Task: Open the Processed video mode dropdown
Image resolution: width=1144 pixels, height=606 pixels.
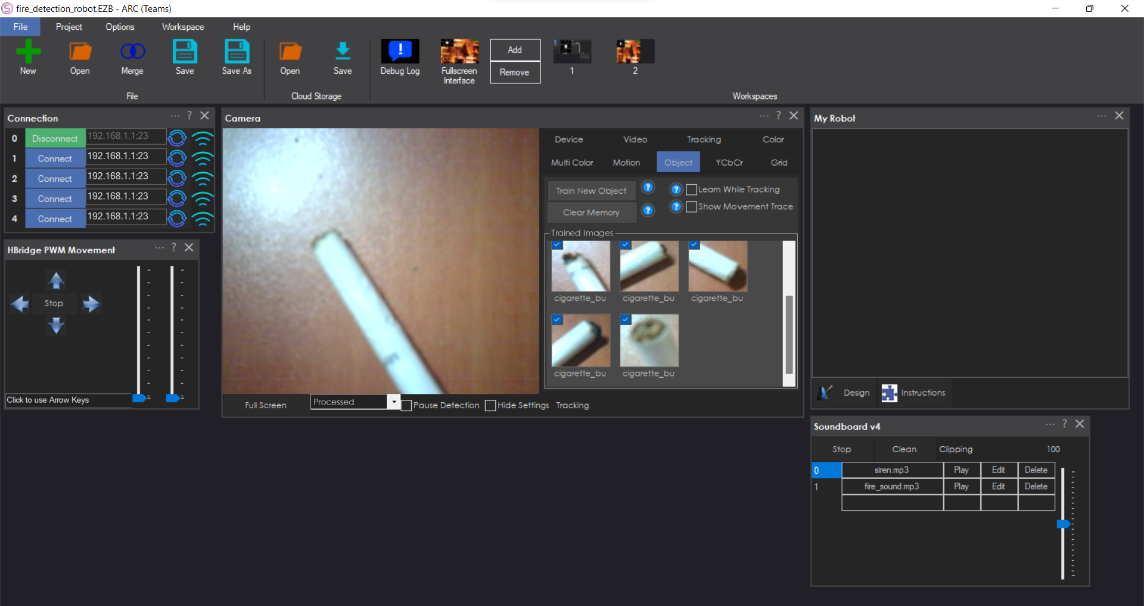Action: click(x=394, y=402)
